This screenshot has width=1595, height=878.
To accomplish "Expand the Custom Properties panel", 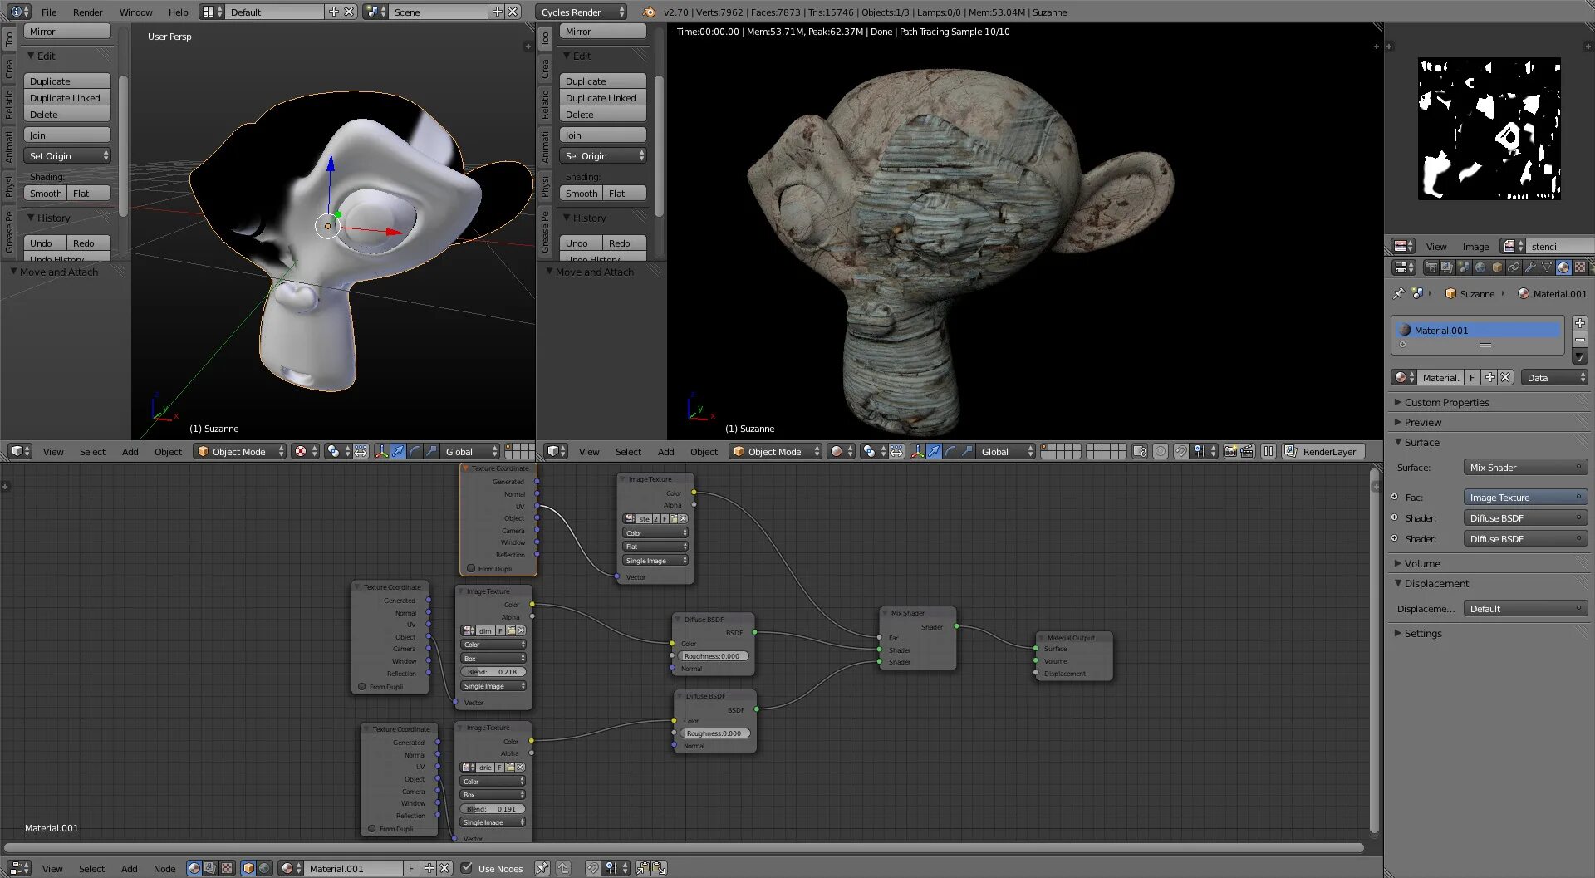I will point(1446,402).
